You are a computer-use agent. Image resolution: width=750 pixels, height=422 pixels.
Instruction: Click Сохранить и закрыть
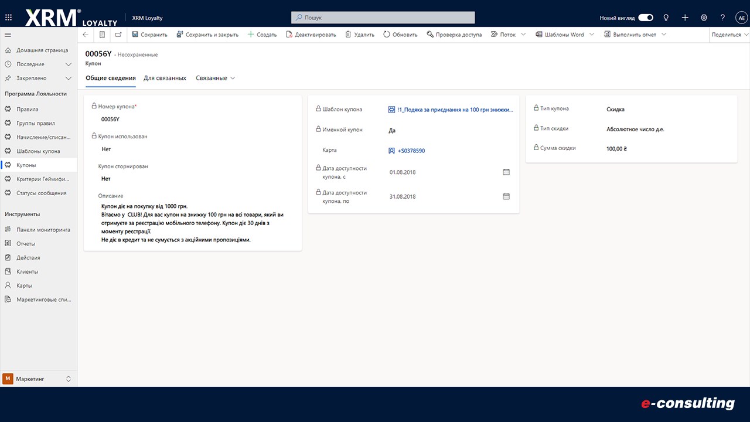(x=207, y=35)
